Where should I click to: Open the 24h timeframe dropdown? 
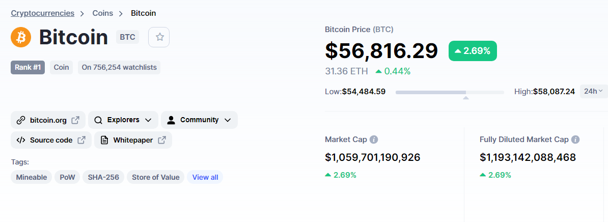pos(593,91)
